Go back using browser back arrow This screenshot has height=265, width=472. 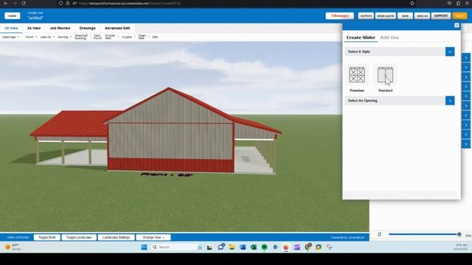[6, 3]
